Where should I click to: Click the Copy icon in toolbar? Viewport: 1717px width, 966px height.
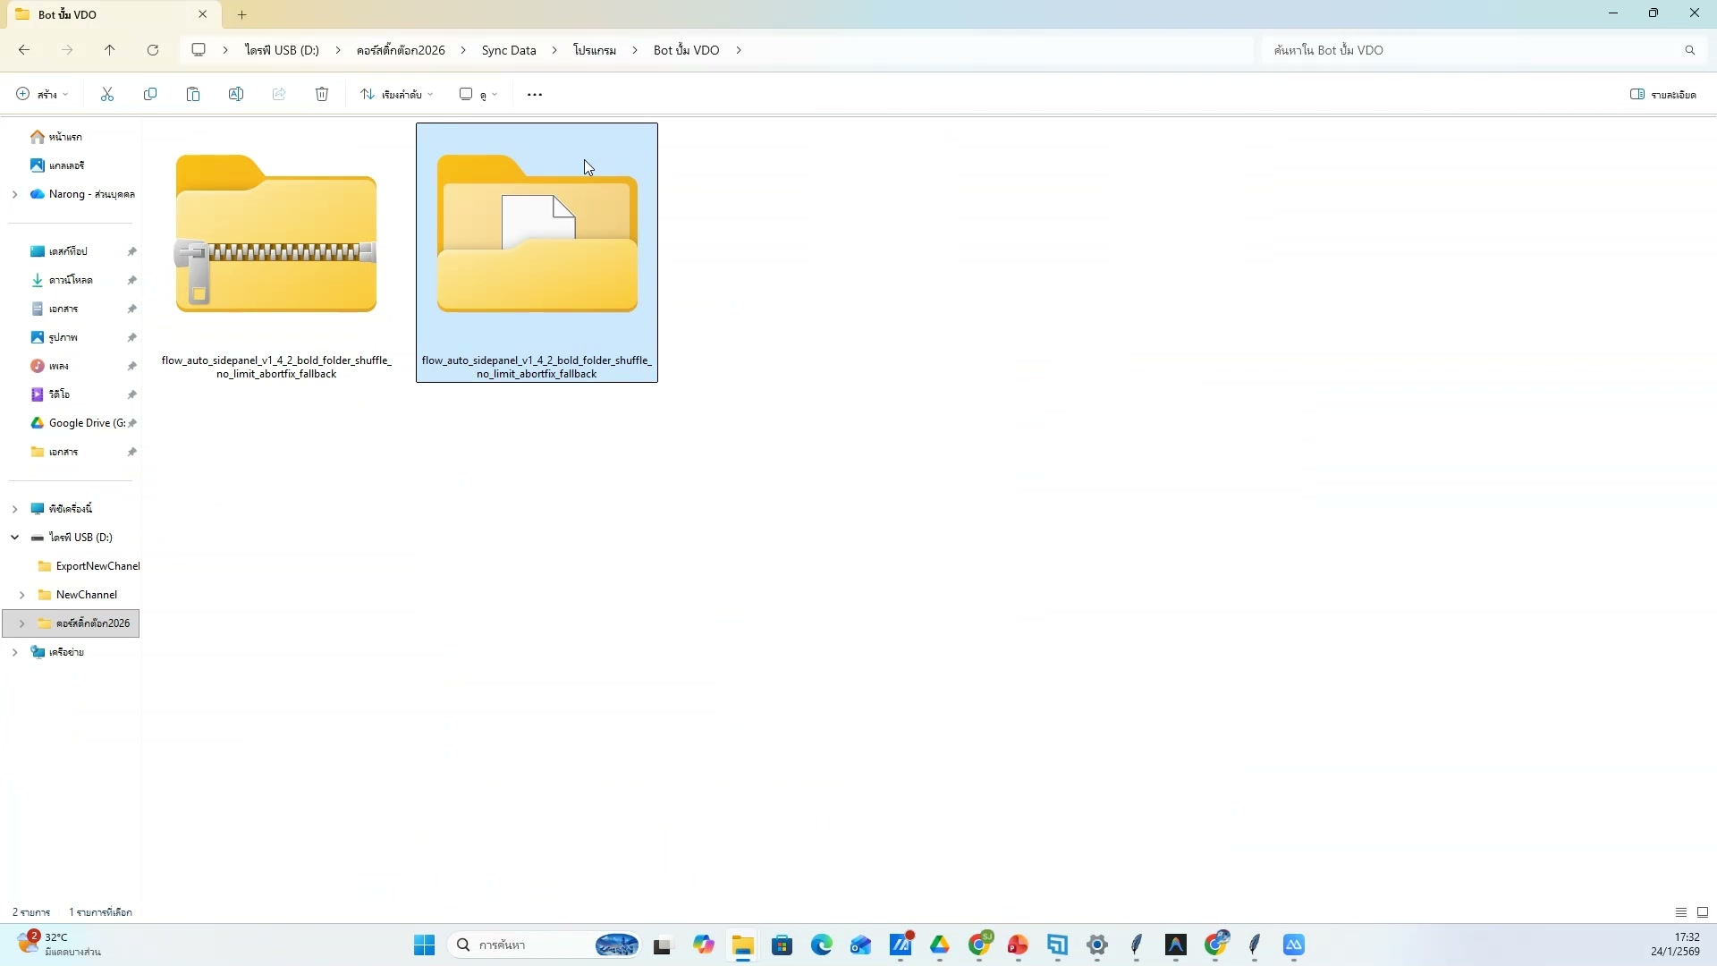[x=150, y=94]
